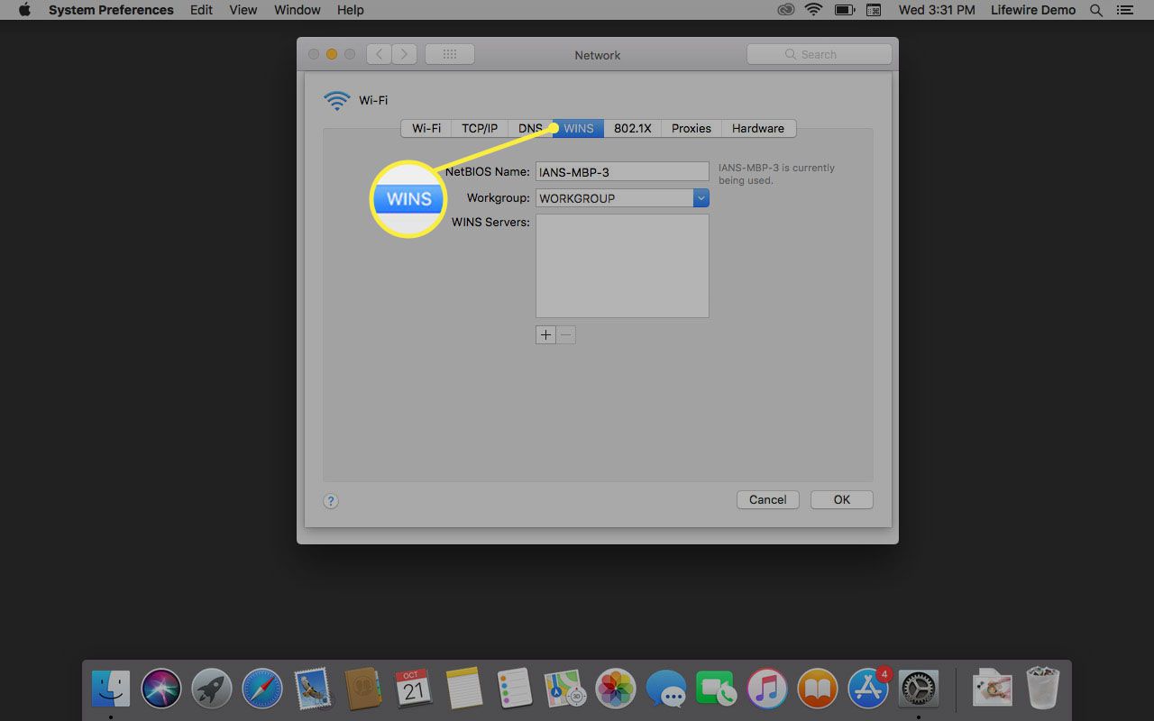Open the orange iBooks icon in Dock
Viewport: 1154px width, 721px height.
tap(818, 689)
